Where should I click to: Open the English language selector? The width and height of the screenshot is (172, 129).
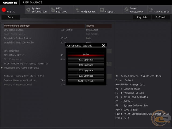tap(142, 17)
